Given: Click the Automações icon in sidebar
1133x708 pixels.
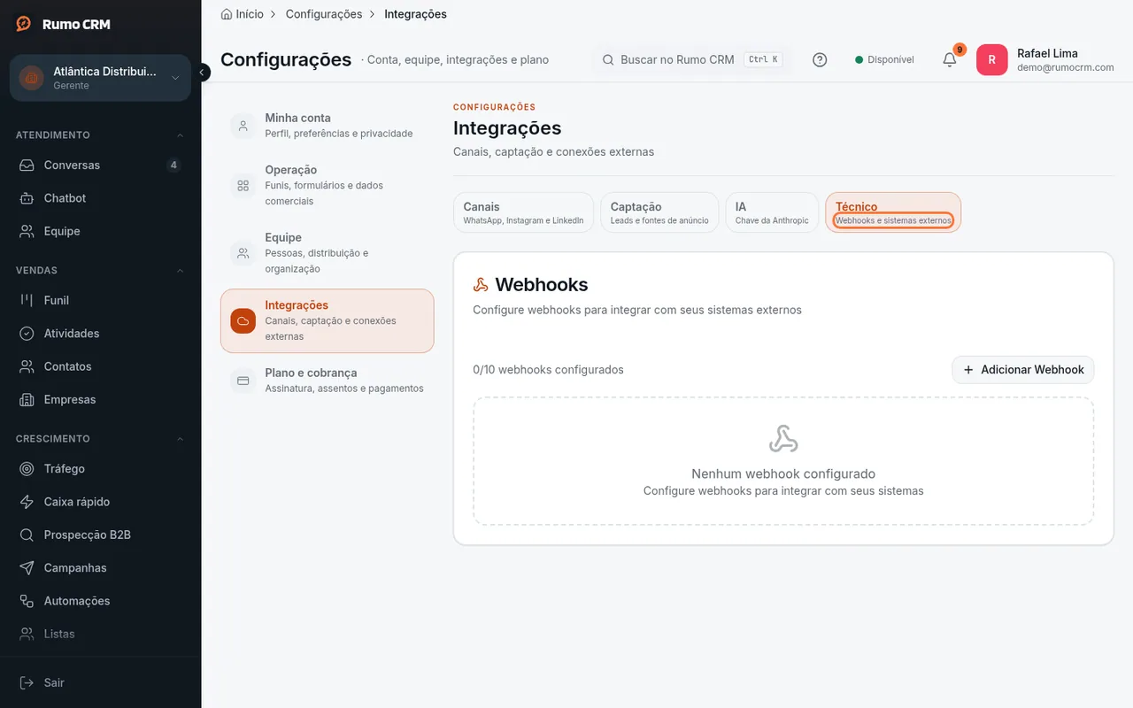Looking at the screenshot, I should pyautogui.click(x=27, y=601).
